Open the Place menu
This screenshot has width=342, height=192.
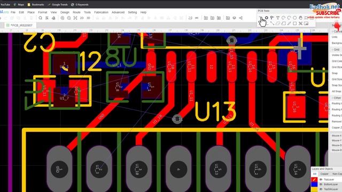31,12
